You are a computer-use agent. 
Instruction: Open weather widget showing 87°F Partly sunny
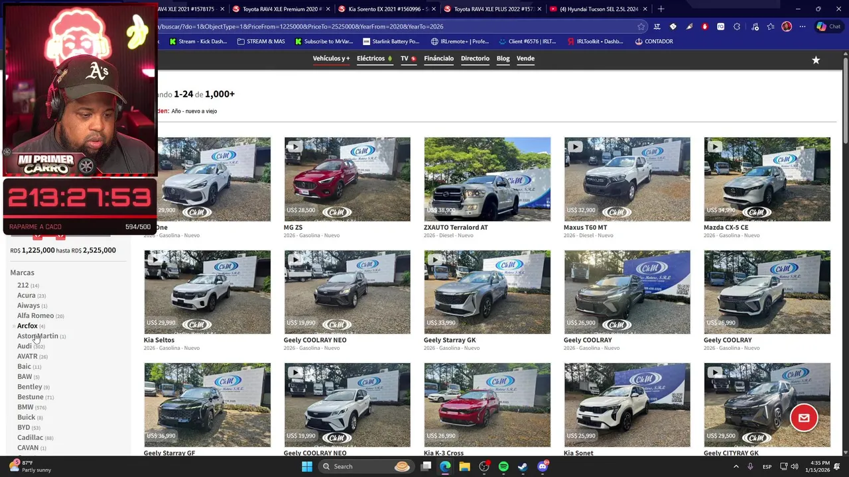point(30,466)
